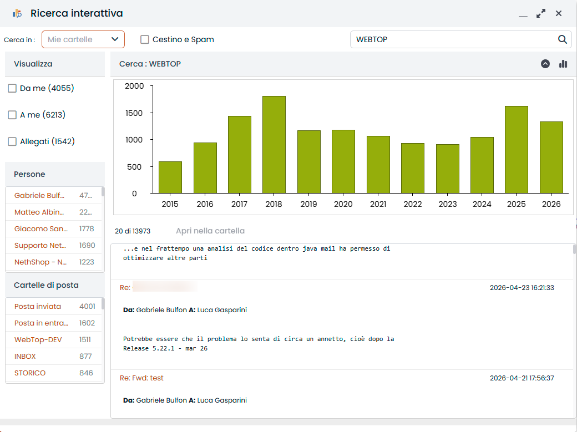
Task: Click the 2026 chart bar
Action: click(x=551, y=157)
